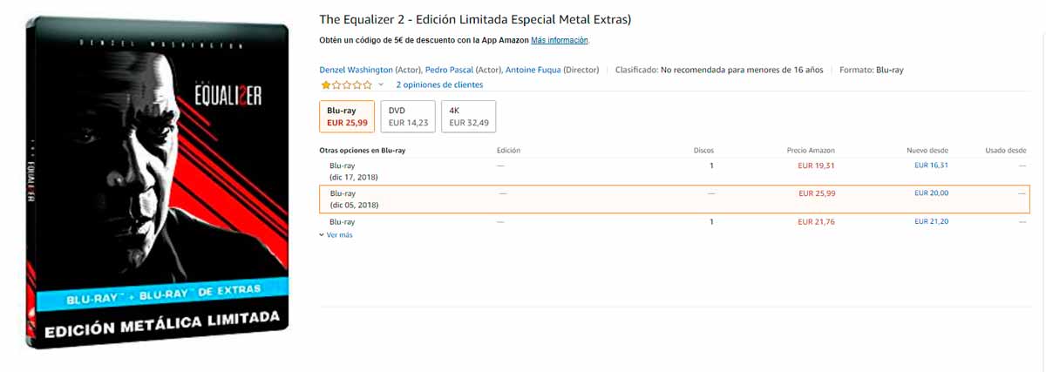Read the 2 opiniones de clientes

pyautogui.click(x=439, y=85)
